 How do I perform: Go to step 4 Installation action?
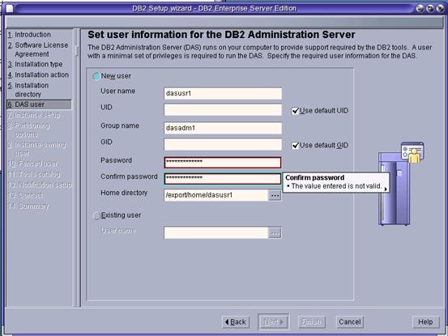[x=38, y=74]
